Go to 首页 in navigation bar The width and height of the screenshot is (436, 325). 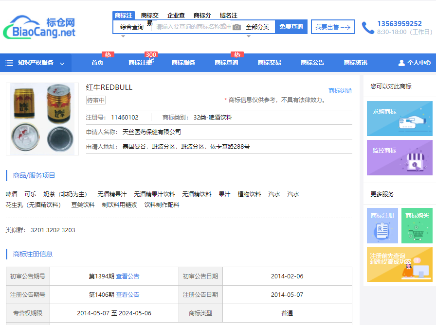click(97, 63)
